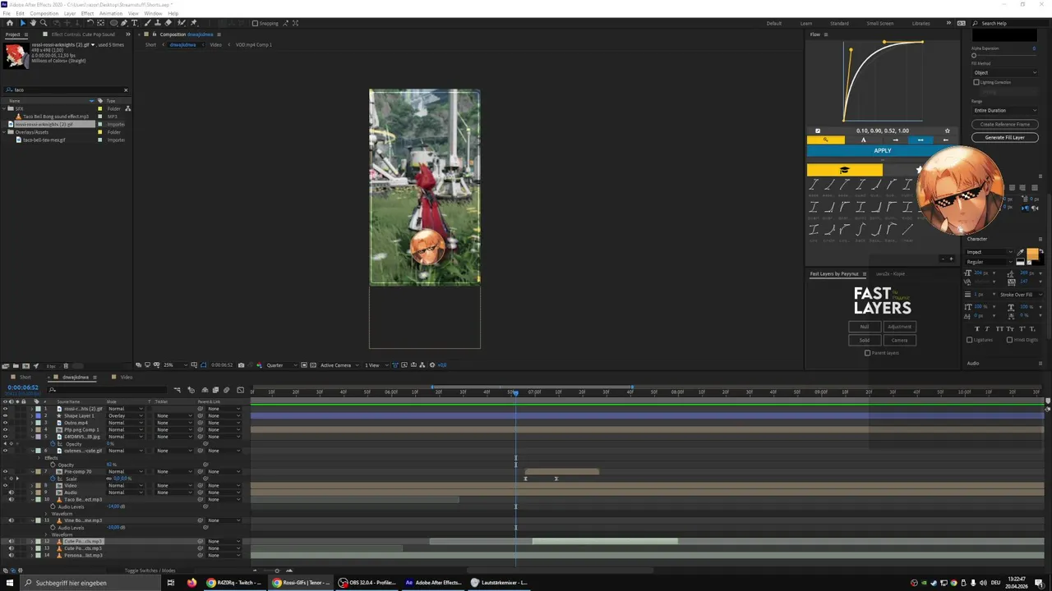Select the Clone Stamp tool
Screen dimensions: 1052x591
click(158, 23)
